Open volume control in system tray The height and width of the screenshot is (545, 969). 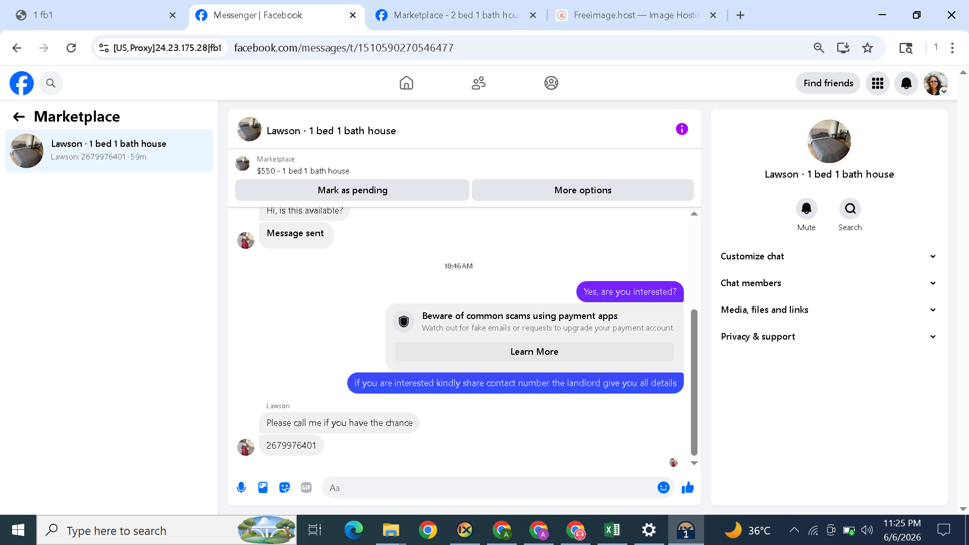click(867, 530)
